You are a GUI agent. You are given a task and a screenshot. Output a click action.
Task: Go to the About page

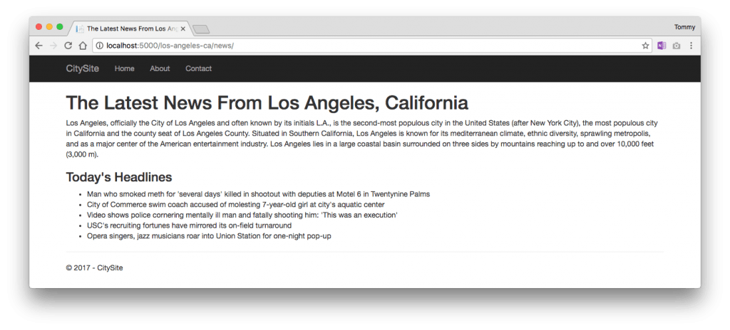point(160,68)
